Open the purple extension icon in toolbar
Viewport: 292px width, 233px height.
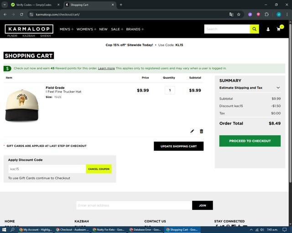click(250, 14)
